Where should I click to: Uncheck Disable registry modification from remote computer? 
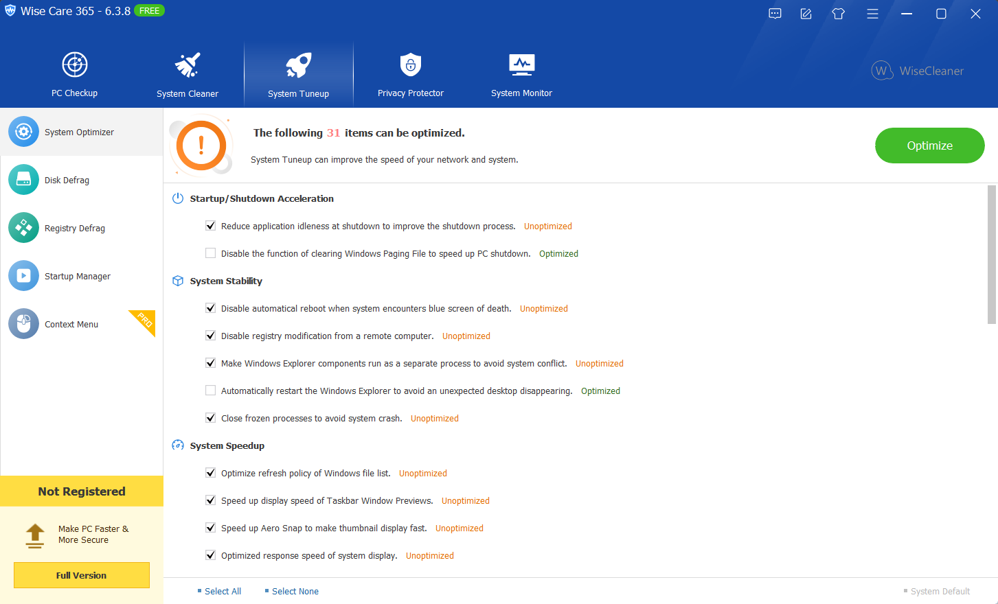click(211, 336)
